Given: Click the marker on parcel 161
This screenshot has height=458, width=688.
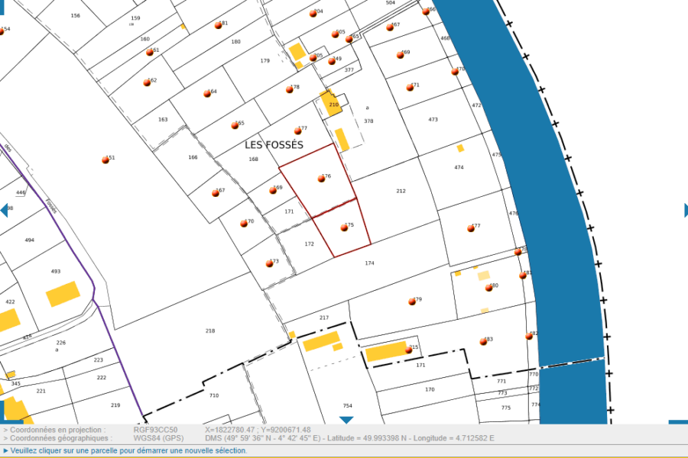Looking at the screenshot, I should (x=150, y=53).
